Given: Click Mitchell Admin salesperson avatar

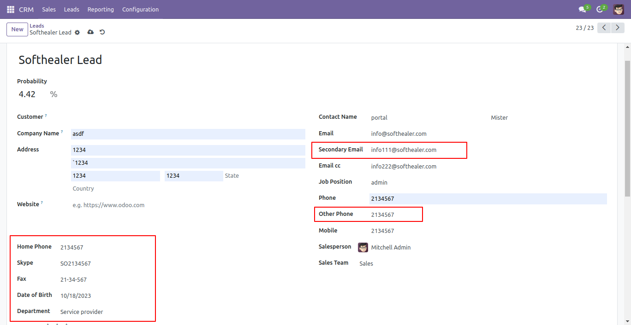Looking at the screenshot, I should (x=363, y=247).
